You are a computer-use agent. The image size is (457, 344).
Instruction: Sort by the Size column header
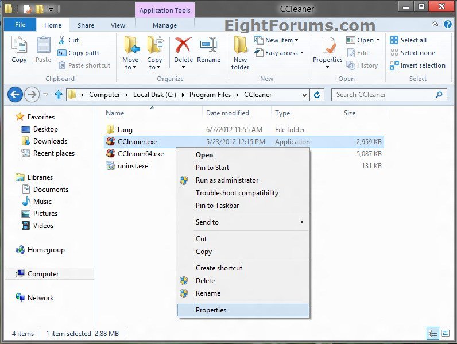click(x=350, y=113)
